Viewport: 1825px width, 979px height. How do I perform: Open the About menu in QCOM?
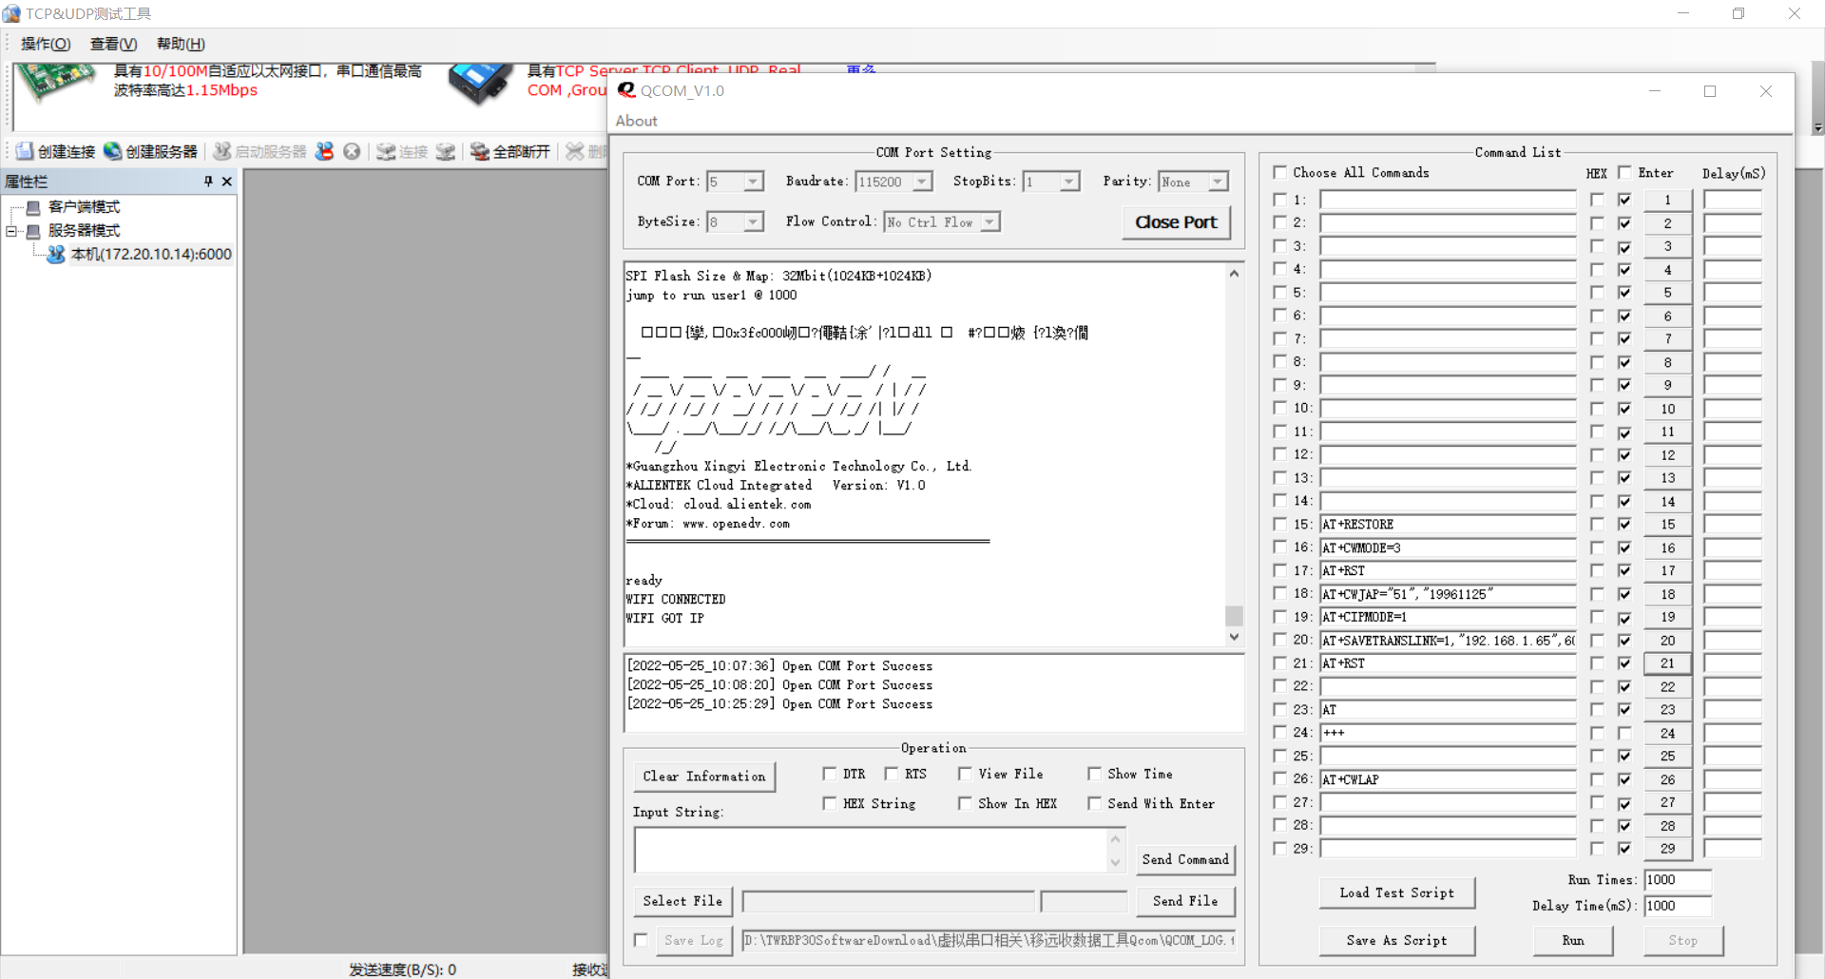point(636,121)
